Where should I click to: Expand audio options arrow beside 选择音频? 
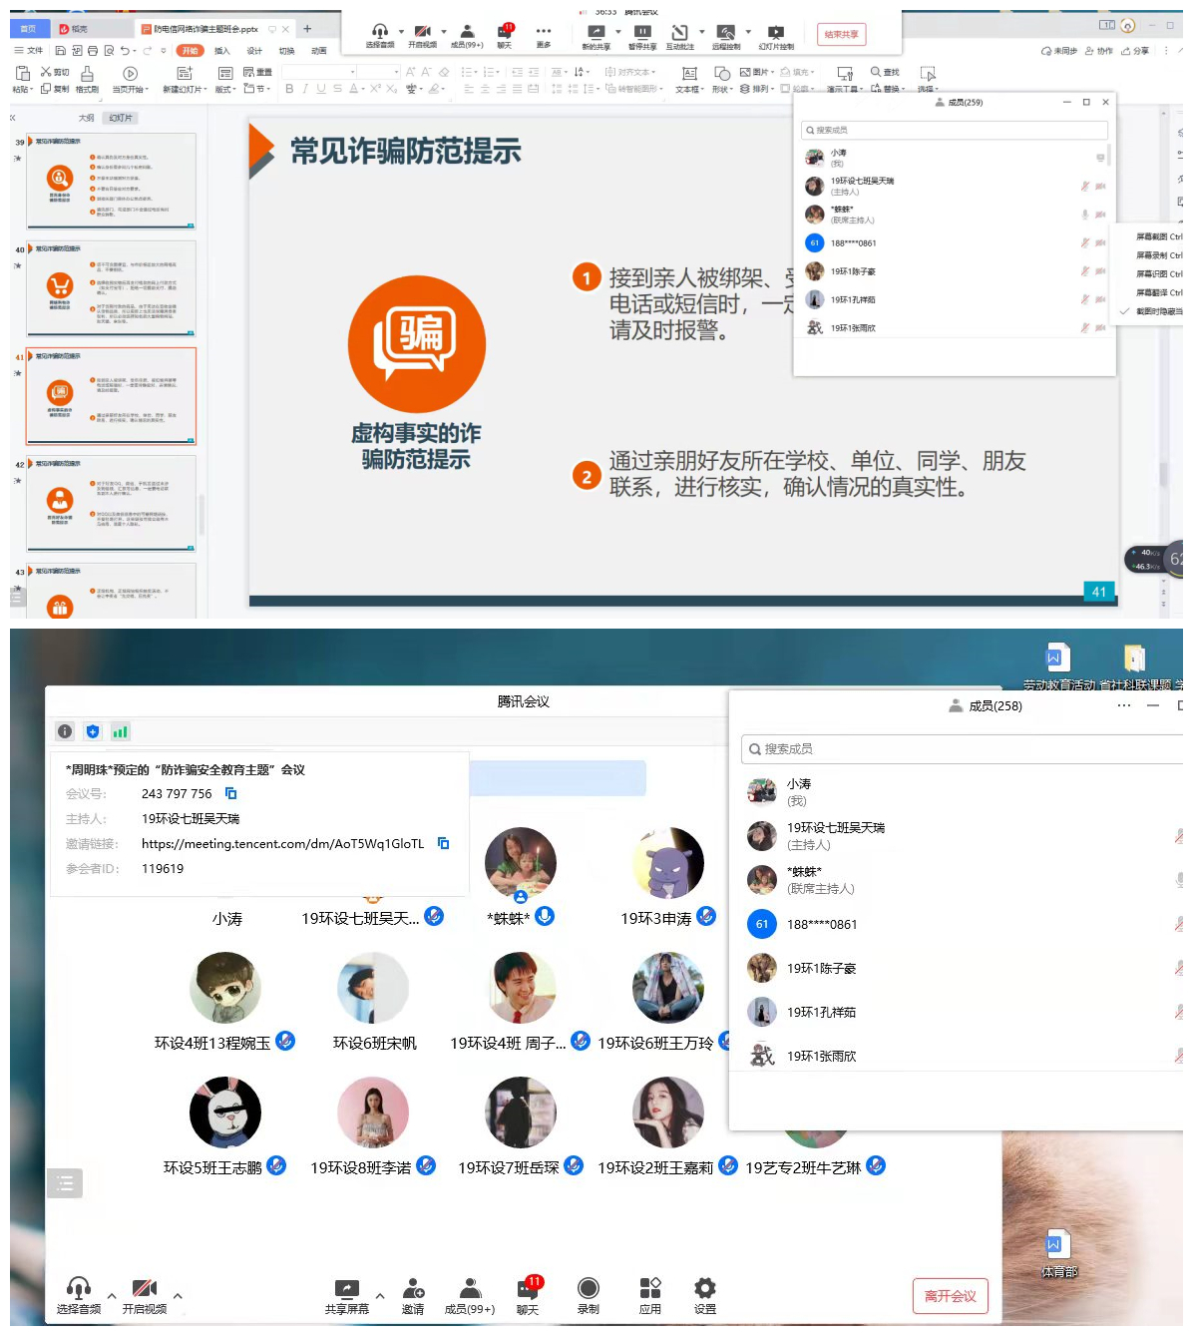coord(112,1296)
